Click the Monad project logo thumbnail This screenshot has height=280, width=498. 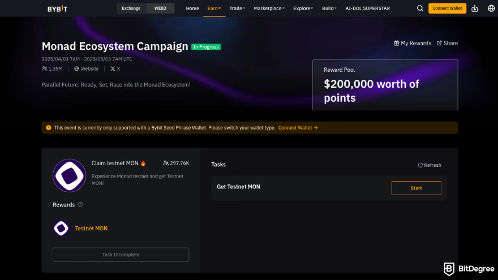click(69, 175)
